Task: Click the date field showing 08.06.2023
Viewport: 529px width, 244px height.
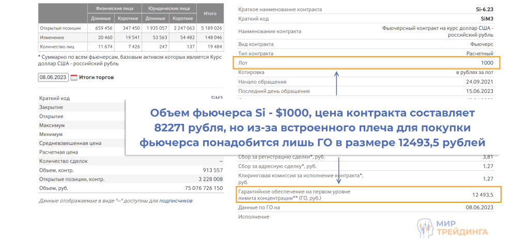Action: pyautogui.click(x=53, y=78)
